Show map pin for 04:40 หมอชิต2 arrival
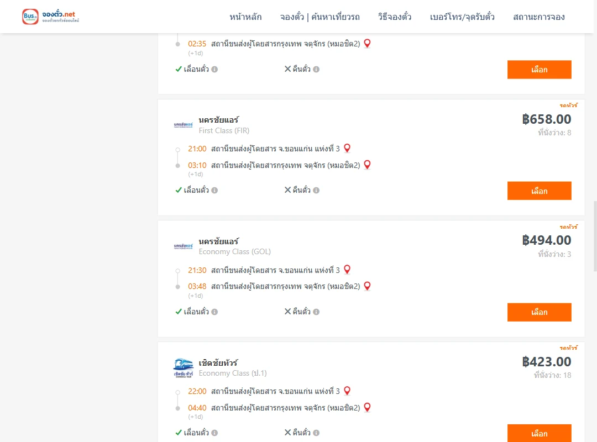The image size is (597, 442). tap(367, 407)
